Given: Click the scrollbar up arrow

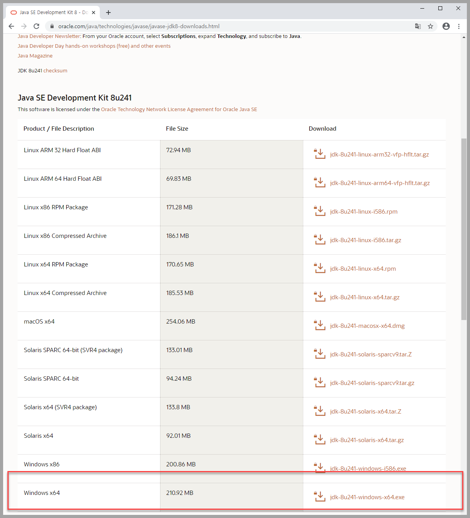Looking at the screenshot, I should tap(464, 37).
